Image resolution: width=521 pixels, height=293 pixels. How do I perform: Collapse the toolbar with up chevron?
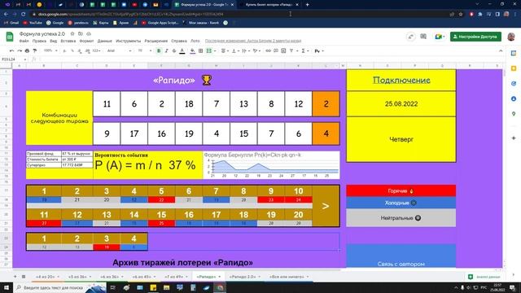[501, 50]
